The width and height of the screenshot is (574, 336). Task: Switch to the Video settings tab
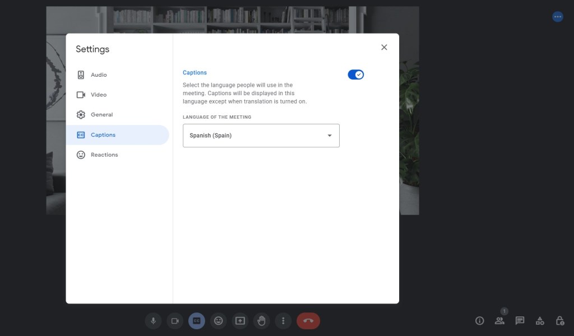pos(99,95)
